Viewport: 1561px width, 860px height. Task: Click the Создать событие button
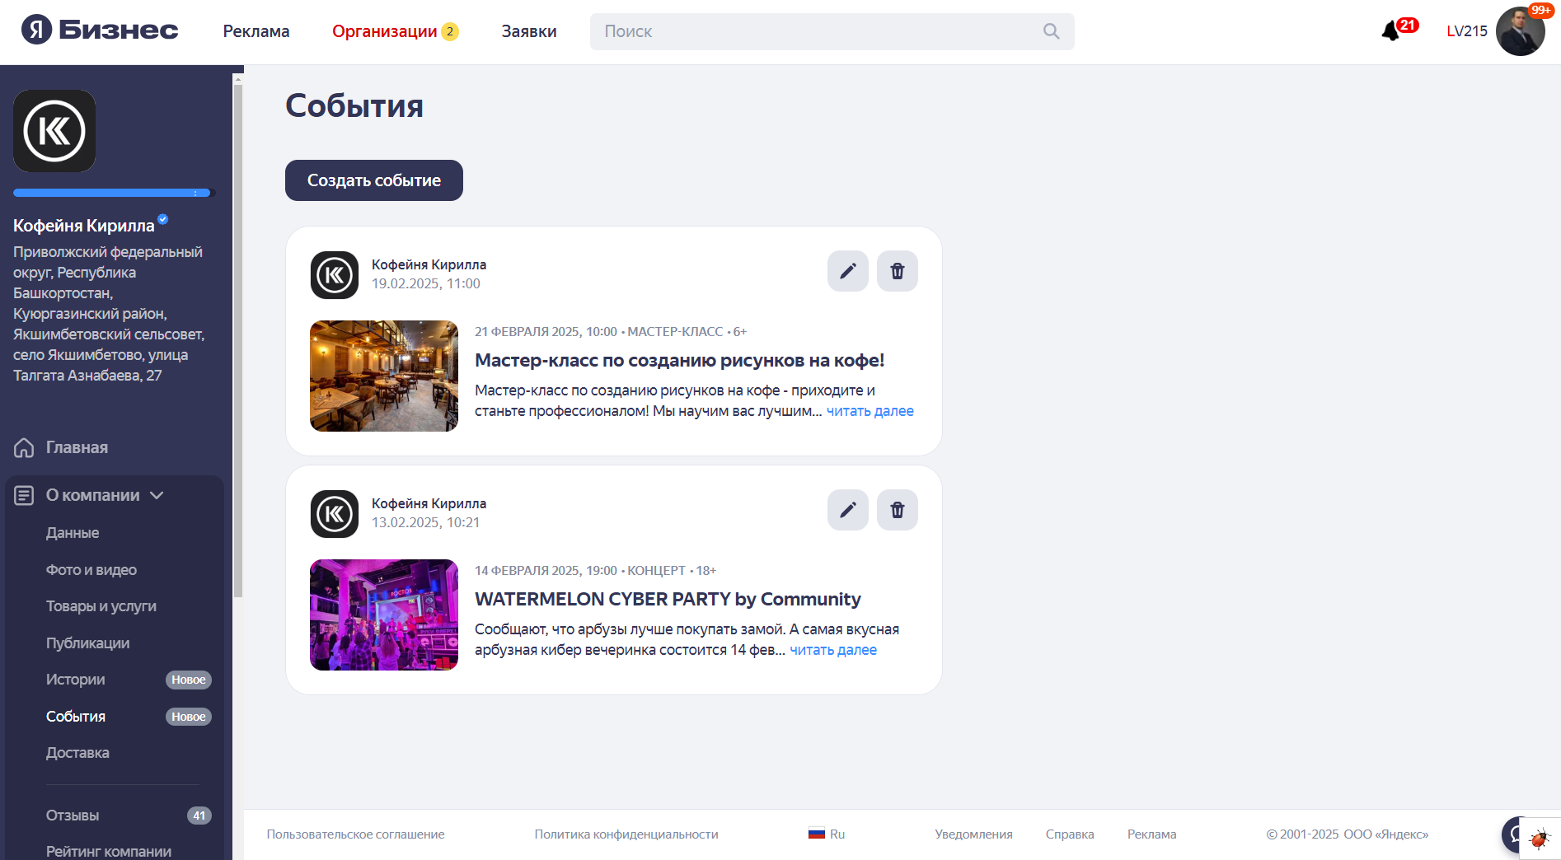tap(374, 180)
